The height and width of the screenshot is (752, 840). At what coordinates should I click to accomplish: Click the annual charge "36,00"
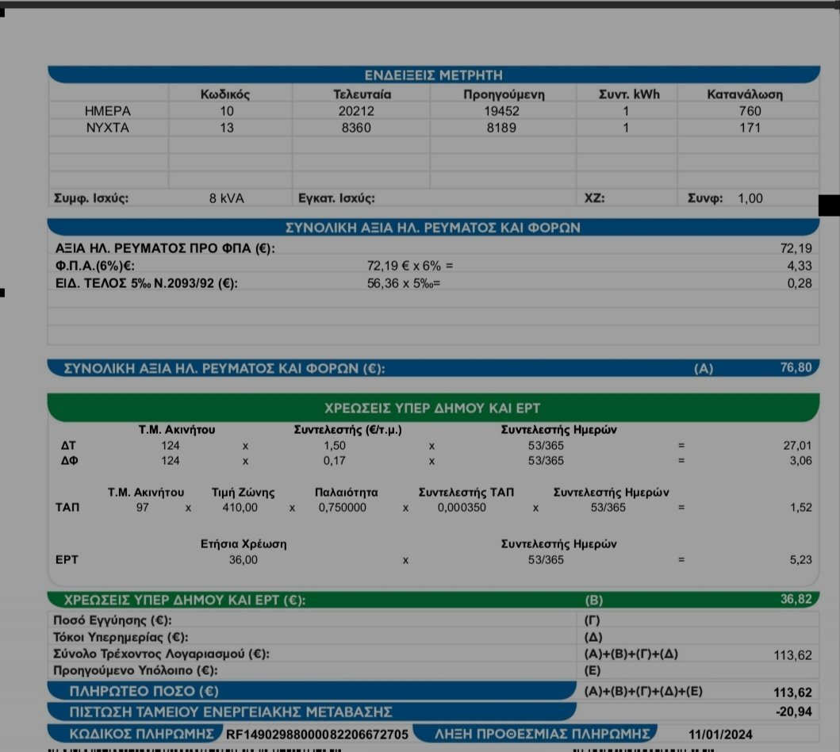pos(244,560)
